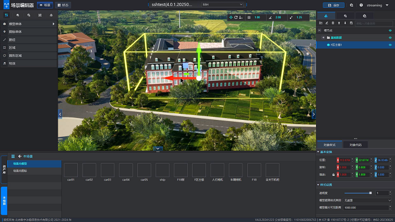Expand the 基础数据 folder node
This screenshot has height=222, width=395.
323,38
